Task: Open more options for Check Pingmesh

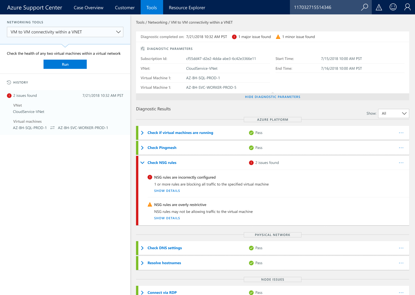Action: pyautogui.click(x=401, y=148)
